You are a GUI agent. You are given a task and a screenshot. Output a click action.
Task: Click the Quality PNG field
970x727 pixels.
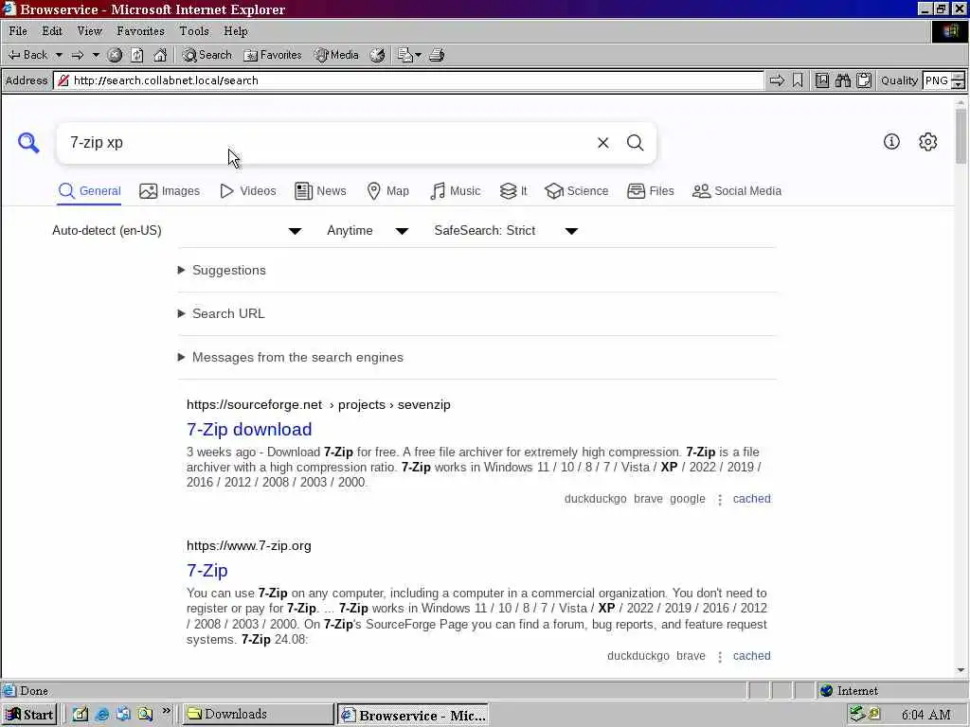[937, 80]
